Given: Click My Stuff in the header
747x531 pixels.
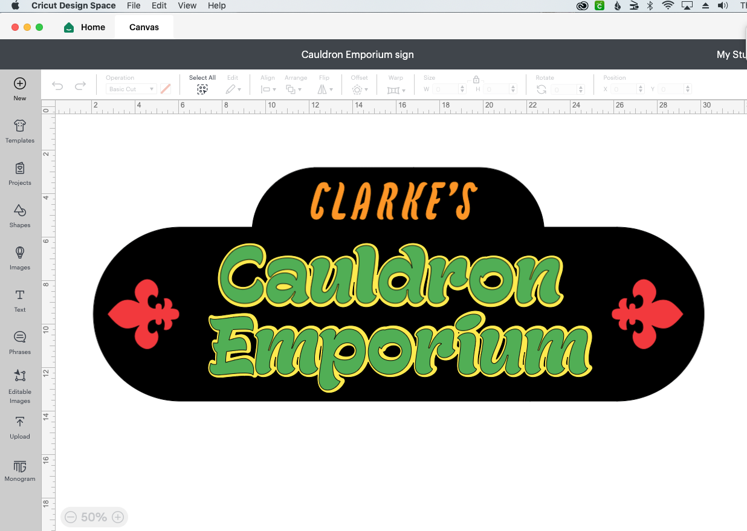Looking at the screenshot, I should [730, 54].
